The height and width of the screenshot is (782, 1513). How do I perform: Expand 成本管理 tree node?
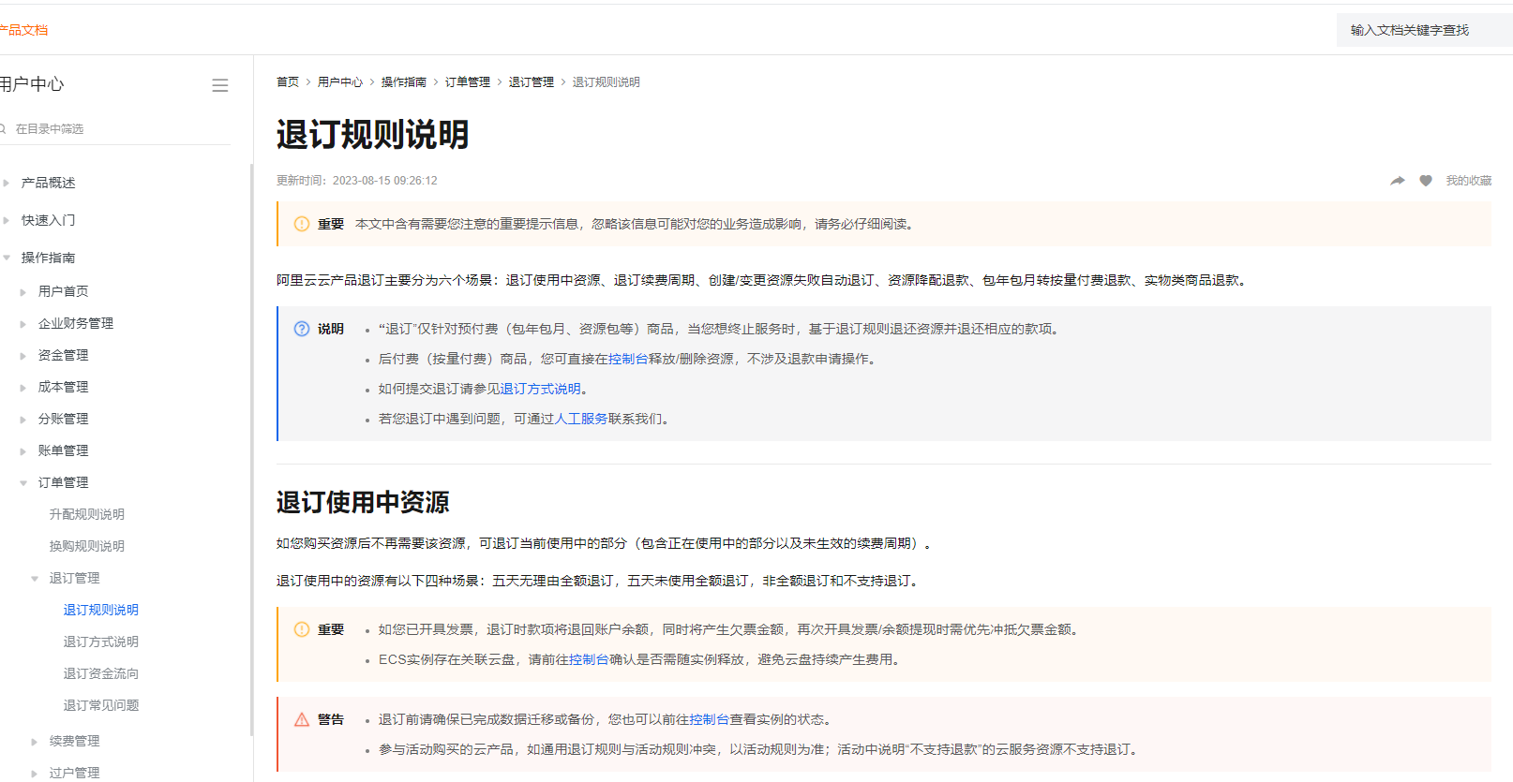tap(23, 387)
